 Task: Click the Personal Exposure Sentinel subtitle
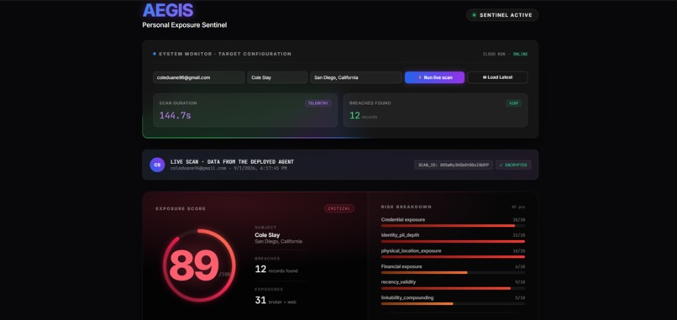[x=184, y=25]
